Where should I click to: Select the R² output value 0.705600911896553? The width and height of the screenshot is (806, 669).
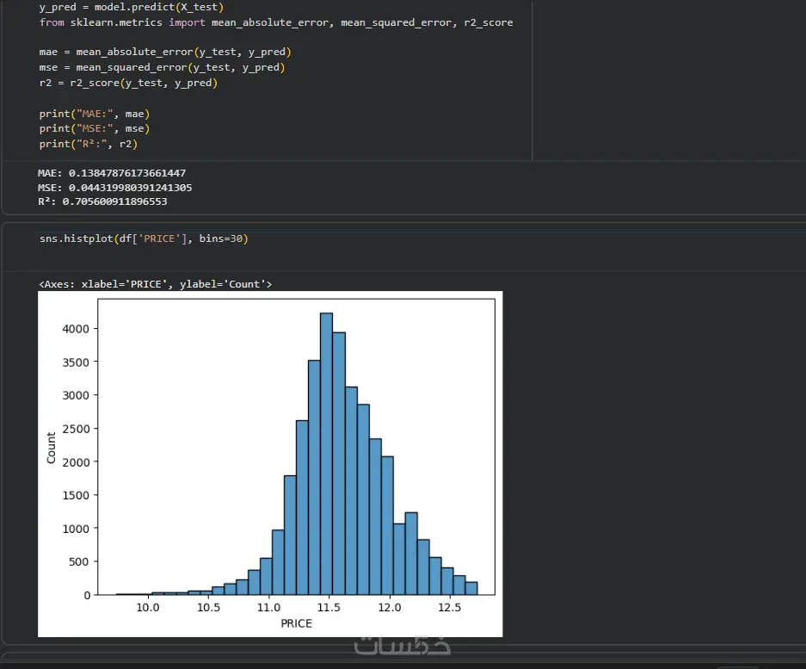114,201
